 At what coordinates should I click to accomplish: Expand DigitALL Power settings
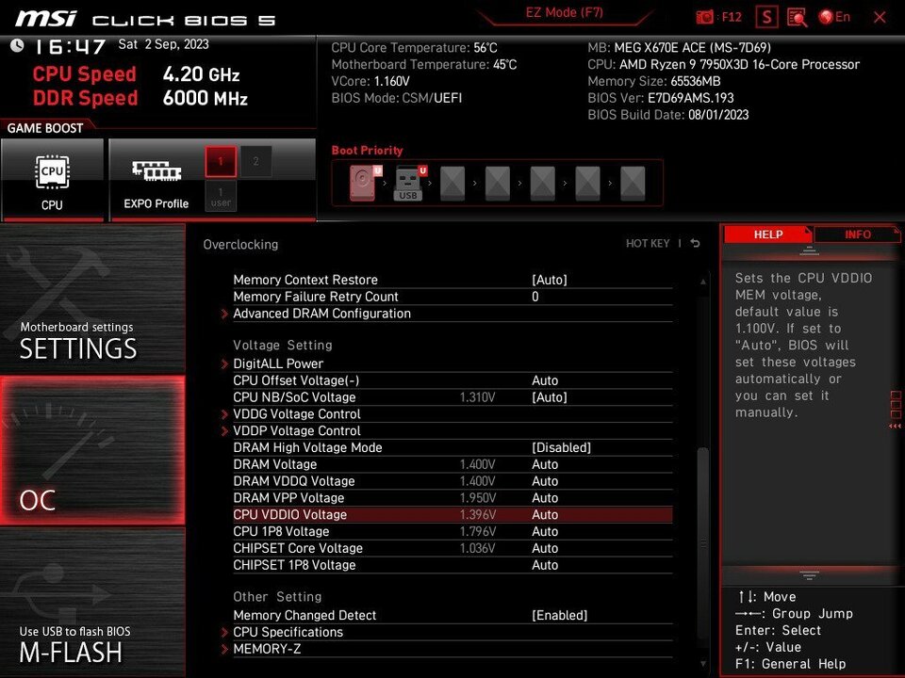coord(277,363)
